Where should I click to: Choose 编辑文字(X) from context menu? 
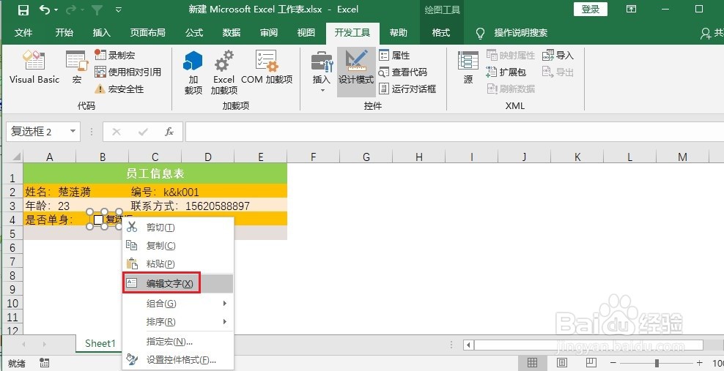point(178,283)
